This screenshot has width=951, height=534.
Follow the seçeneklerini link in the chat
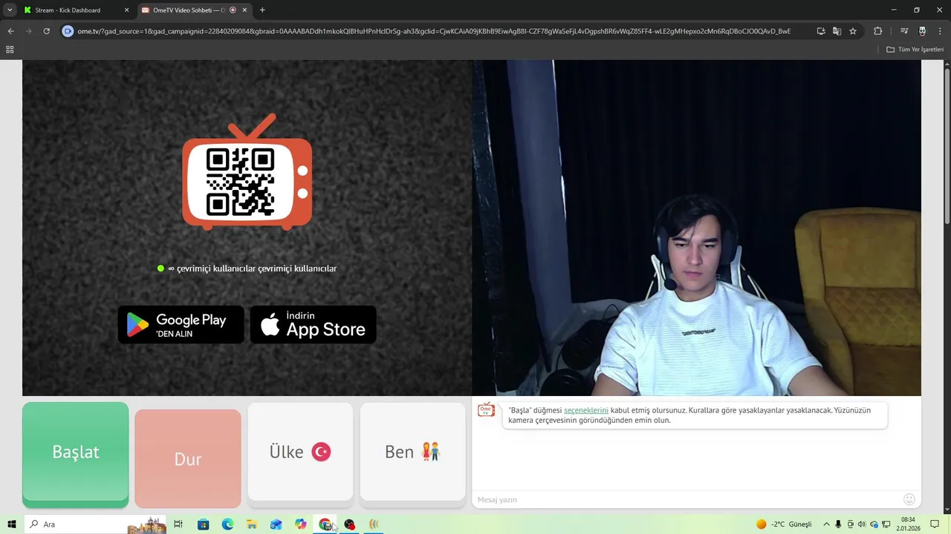(585, 410)
